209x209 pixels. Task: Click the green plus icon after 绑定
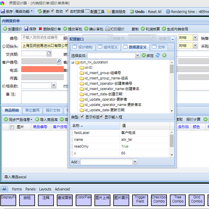164,55
